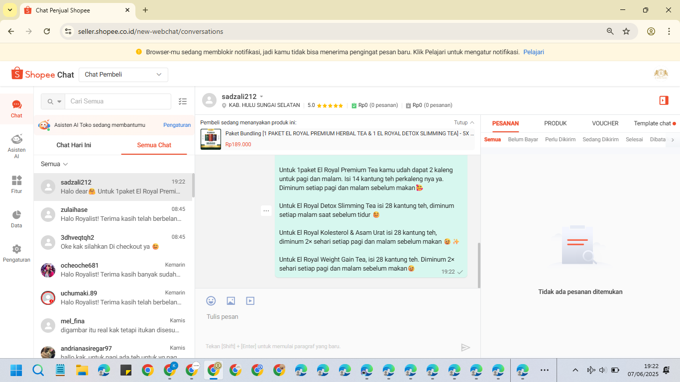Image resolution: width=680 pixels, height=382 pixels.
Task: Collapse the right side panel icon
Action: pyautogui.click(x=664, y=100)
